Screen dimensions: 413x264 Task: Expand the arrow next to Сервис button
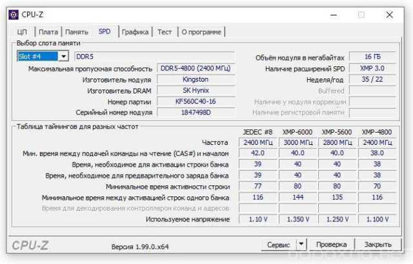[301, 245]
